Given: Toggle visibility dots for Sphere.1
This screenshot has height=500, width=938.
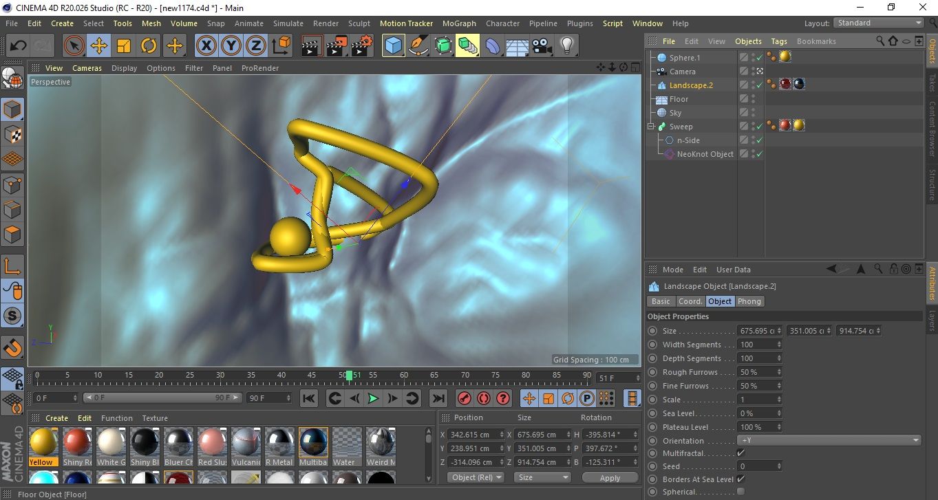Looking at the screenshot, I should [x=753, y=58].
